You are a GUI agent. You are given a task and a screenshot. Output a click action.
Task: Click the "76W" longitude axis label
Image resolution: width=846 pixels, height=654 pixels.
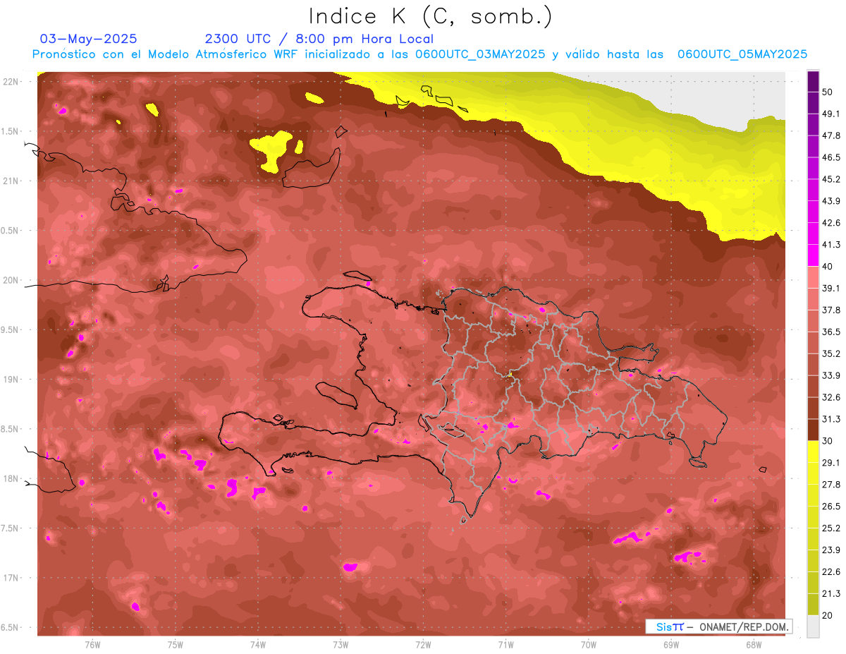point(92,644)
